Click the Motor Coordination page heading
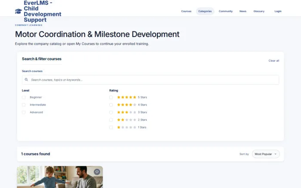 pos(97,34)
